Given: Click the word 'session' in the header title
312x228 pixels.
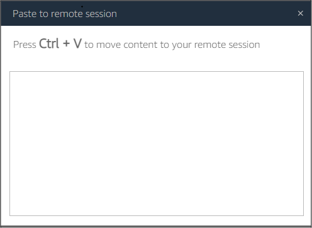Looking at the screenshot, I should click(x=101, y=14).
